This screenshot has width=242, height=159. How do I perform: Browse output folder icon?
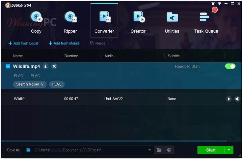(159, 150)
